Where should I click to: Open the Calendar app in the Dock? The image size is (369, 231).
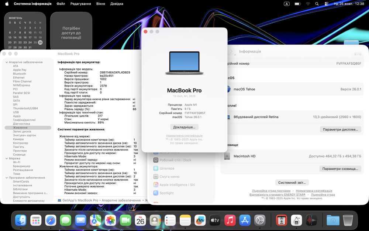click(140, 220)
